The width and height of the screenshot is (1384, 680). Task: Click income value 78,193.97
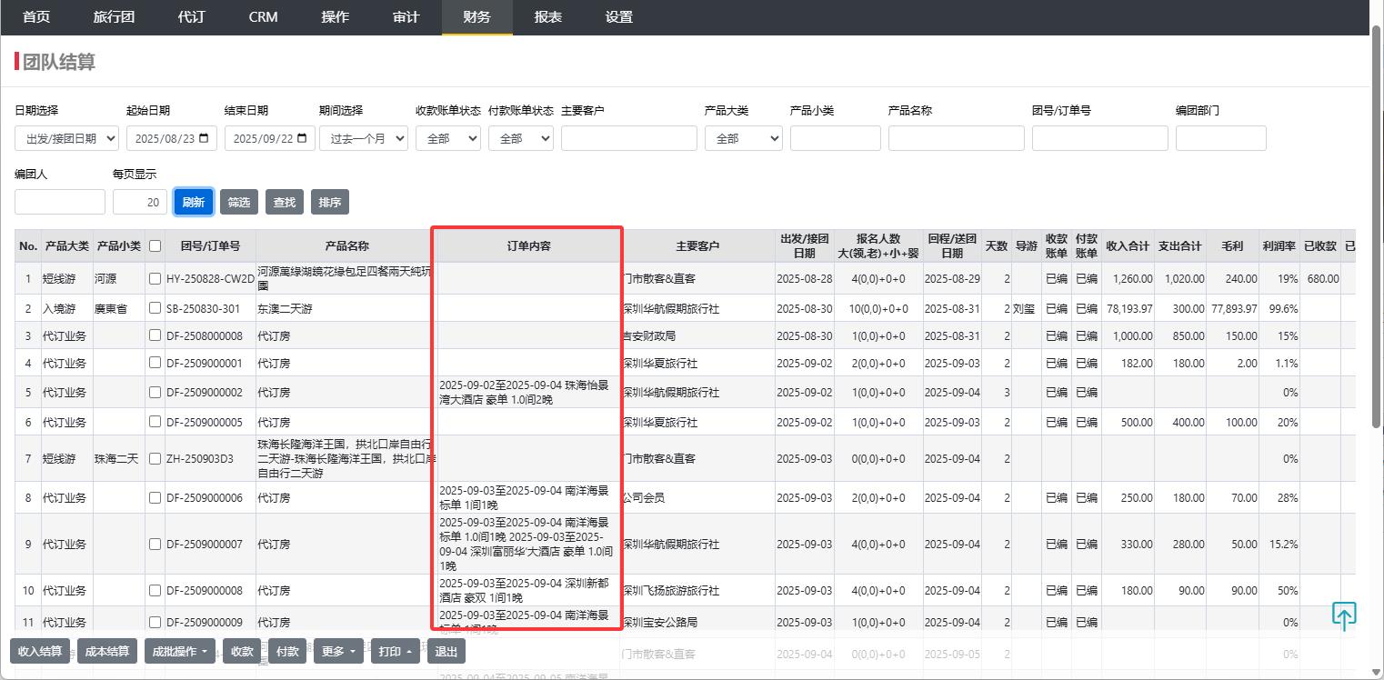1129,309
